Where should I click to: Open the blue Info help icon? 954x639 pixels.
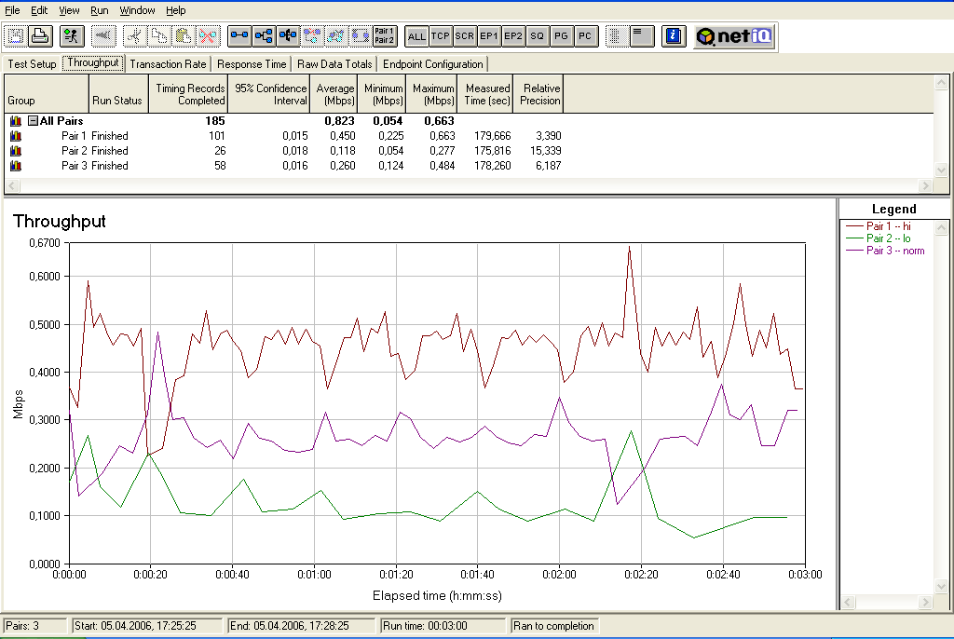pyautogui.click(x=674, y=36)
